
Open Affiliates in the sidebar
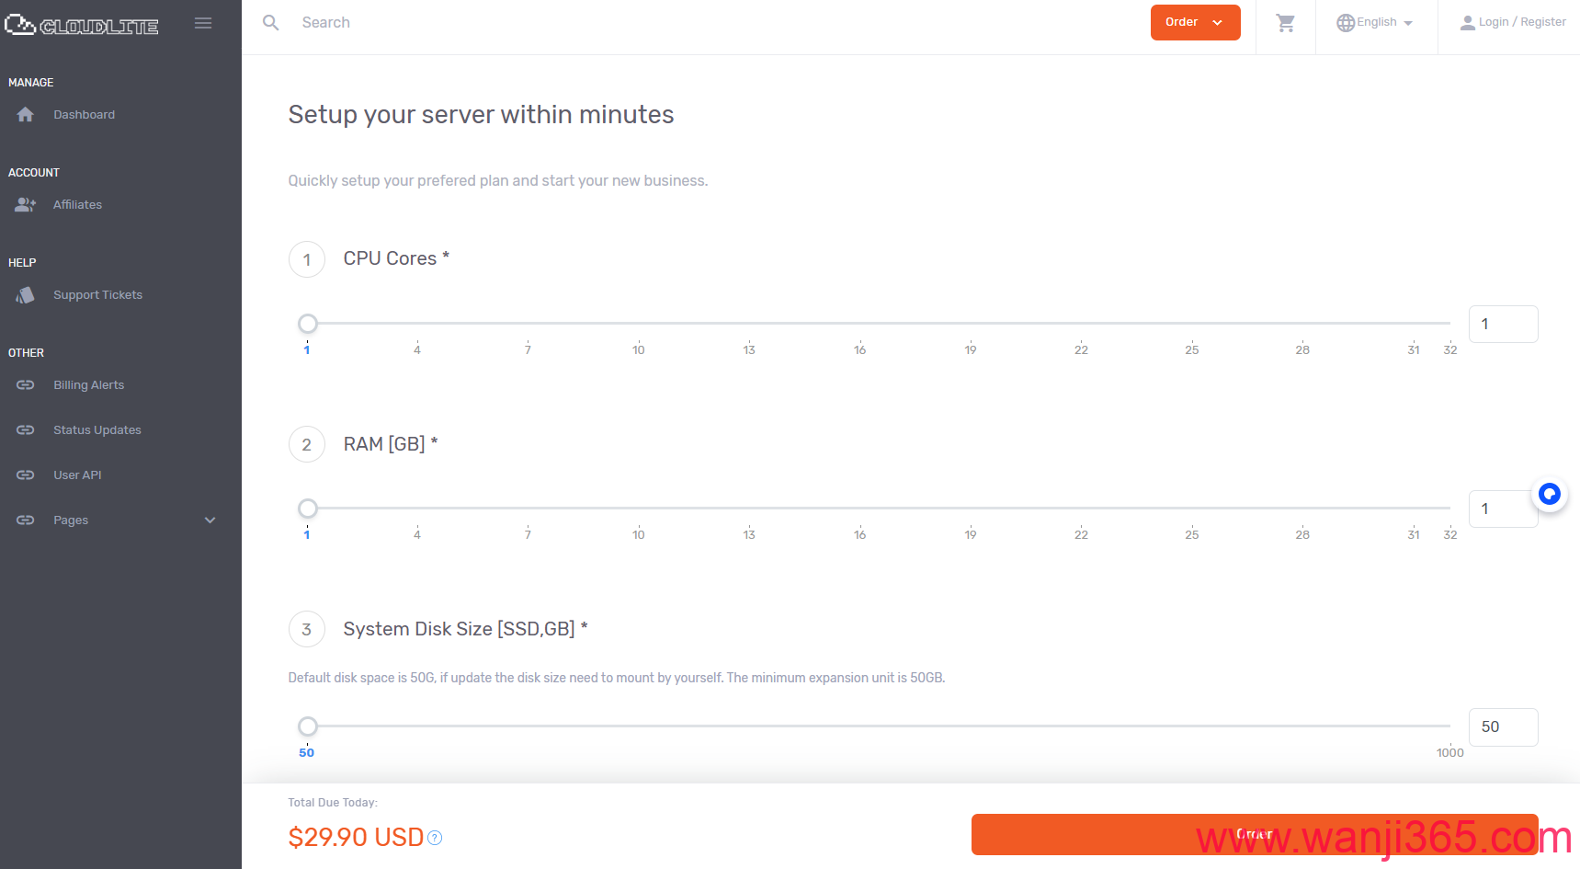coord(77,205)
